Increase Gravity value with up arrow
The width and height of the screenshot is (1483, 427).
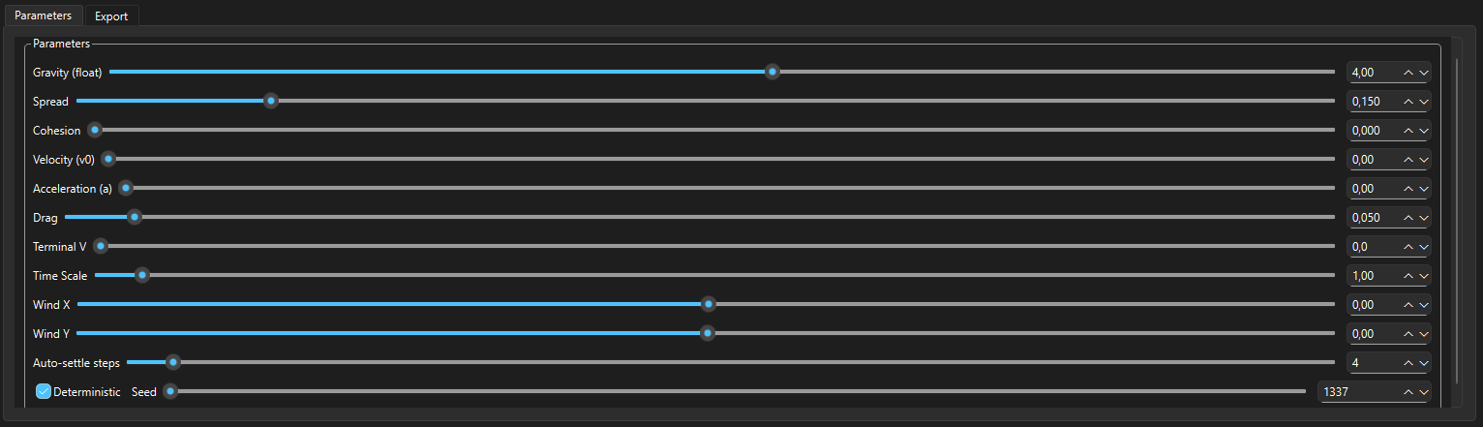click(x=1408, y=73)
